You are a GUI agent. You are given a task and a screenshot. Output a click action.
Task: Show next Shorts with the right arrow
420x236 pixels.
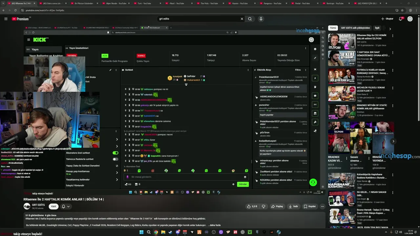tap(393, 141)
